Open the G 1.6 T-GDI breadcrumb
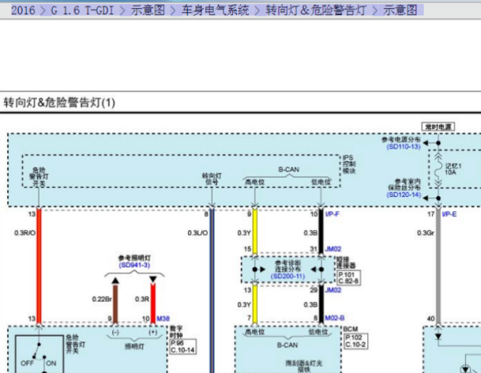 click(x=82, y=10)
